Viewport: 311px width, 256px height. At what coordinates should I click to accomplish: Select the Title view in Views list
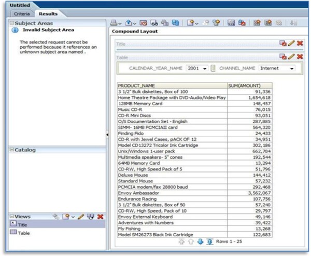pyautogui.click(x=57, y=224)
